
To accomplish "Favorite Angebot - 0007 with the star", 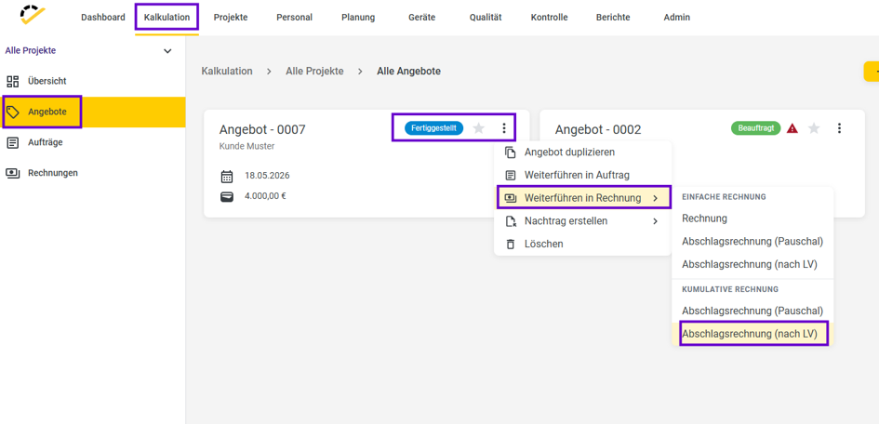I will 478,128.
